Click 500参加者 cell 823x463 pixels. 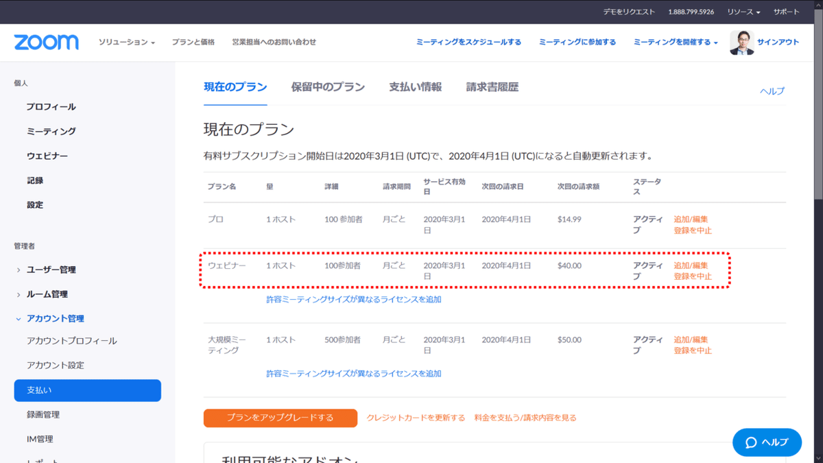tap(342, 340)
